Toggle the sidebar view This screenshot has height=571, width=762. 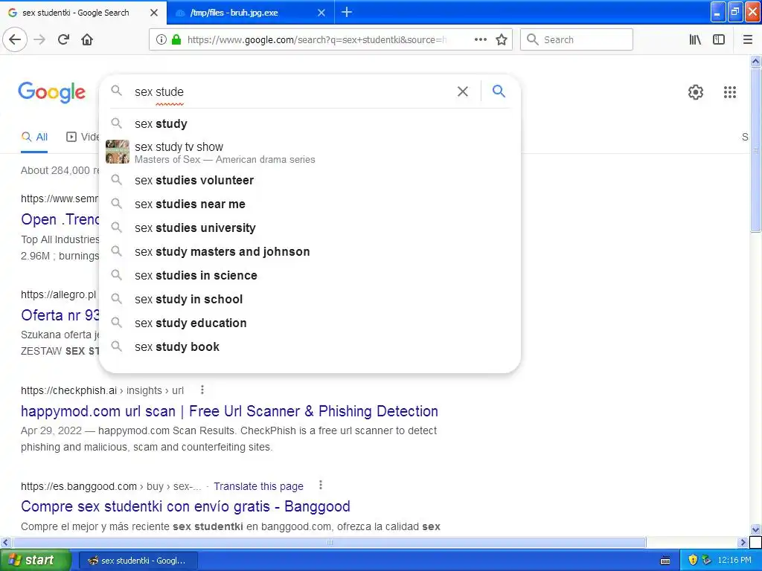click(719, 40)
